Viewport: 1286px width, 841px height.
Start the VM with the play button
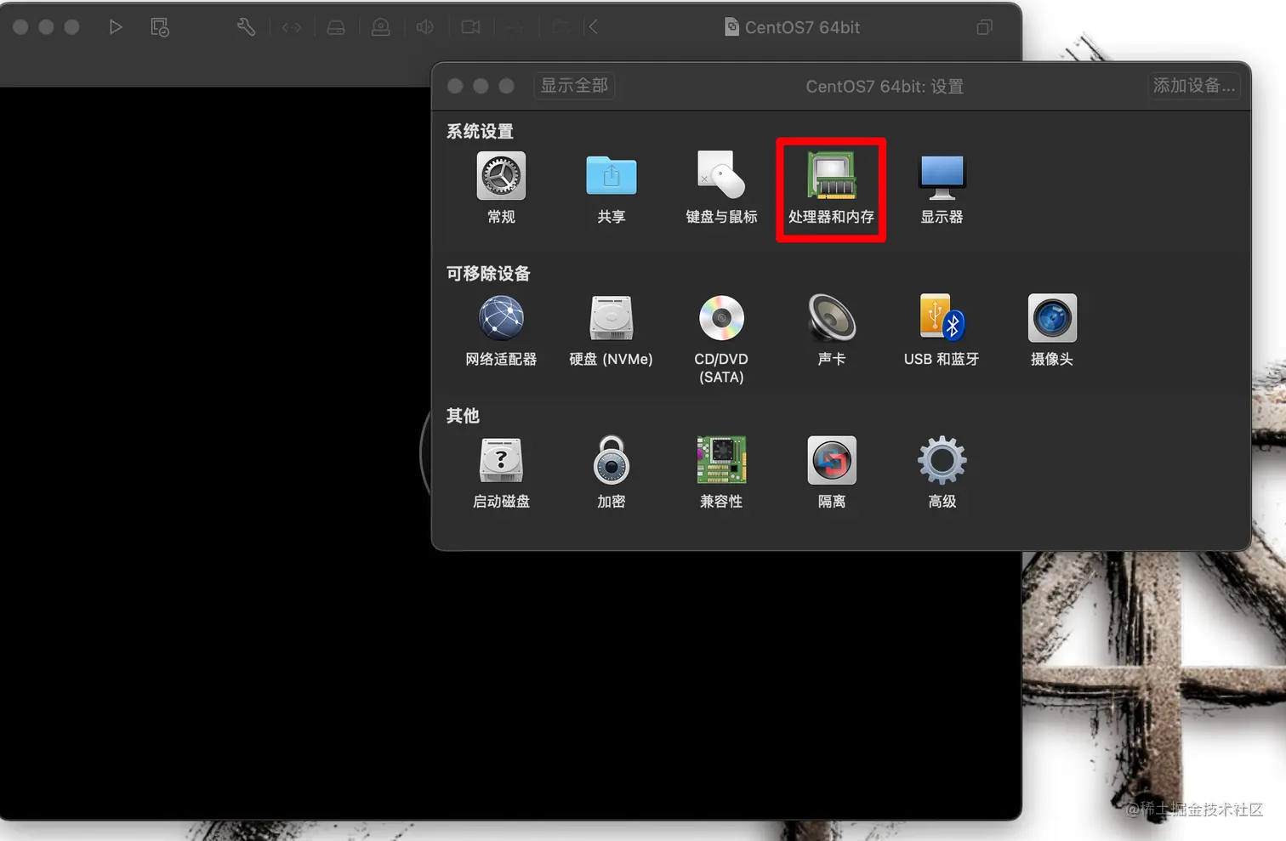(x=116, y=27)
